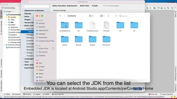Select Plugins in Preferences
Screen dimensions: 177x99
[x=27, y=20]
